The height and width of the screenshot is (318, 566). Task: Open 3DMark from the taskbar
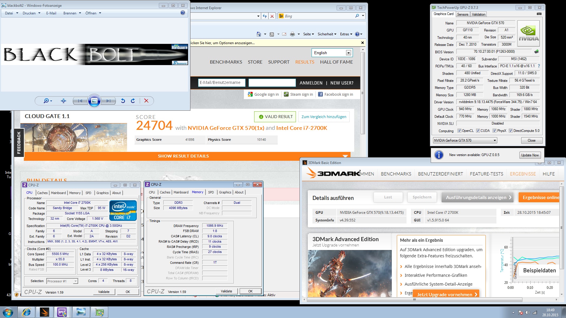click(45, 312)
